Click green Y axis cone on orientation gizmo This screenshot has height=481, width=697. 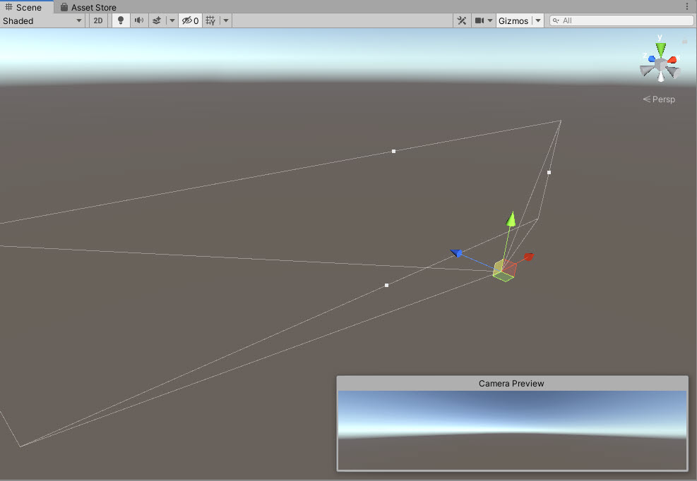point(661,49)
